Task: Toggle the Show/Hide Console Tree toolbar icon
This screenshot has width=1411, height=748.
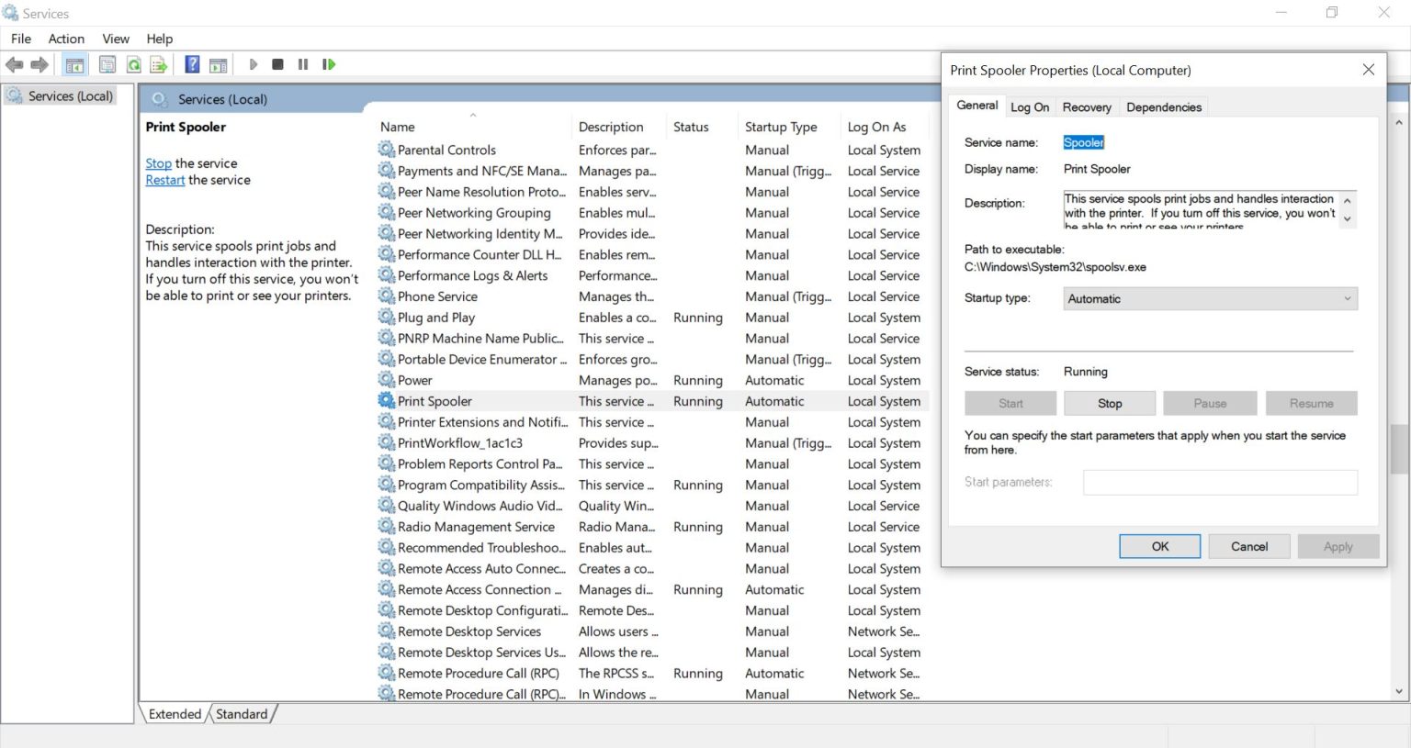Action: pos(75,64)
